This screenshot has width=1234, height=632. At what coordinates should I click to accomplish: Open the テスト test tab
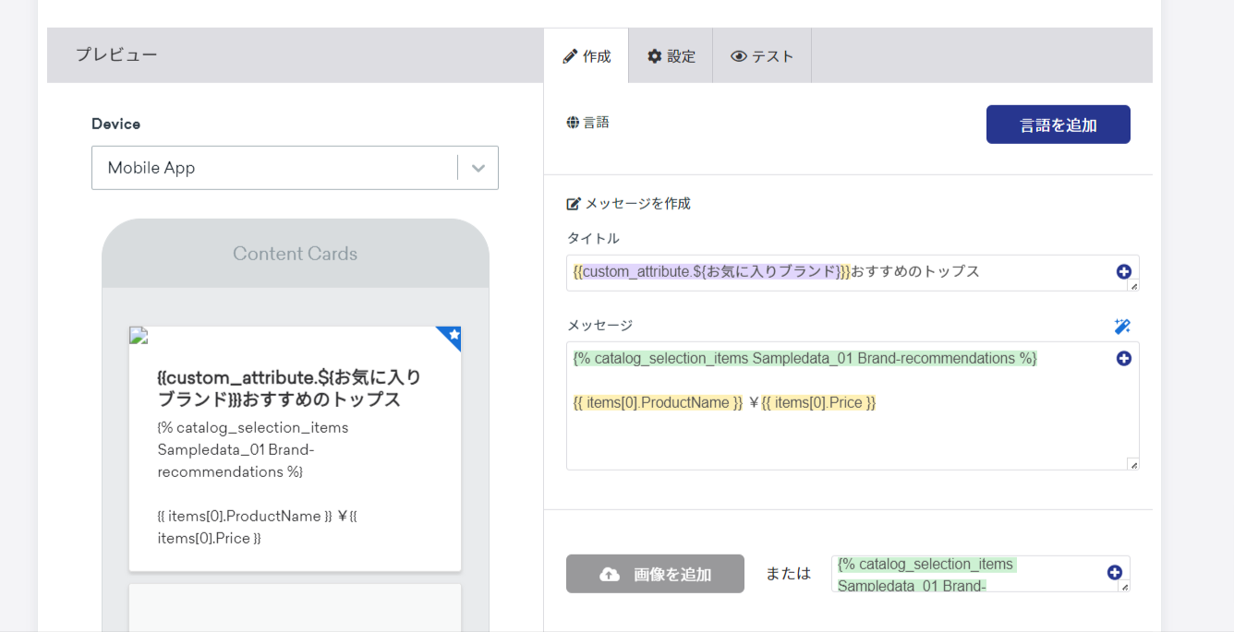(762, 56)
